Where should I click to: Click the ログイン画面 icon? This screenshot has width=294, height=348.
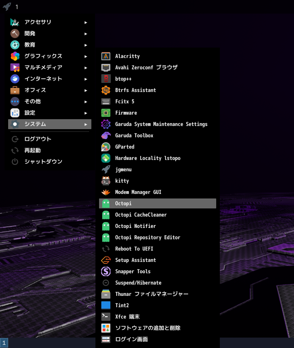pyautogui.click(x=106, y=339)
